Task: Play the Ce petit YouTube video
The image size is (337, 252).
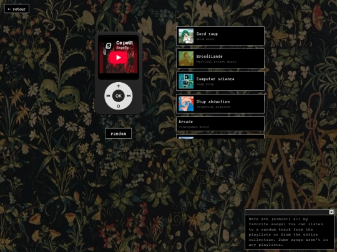Action: click(x=118, y=57)
